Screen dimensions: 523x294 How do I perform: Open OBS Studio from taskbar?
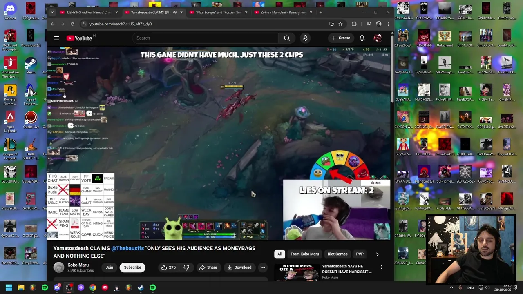point(69,287)
